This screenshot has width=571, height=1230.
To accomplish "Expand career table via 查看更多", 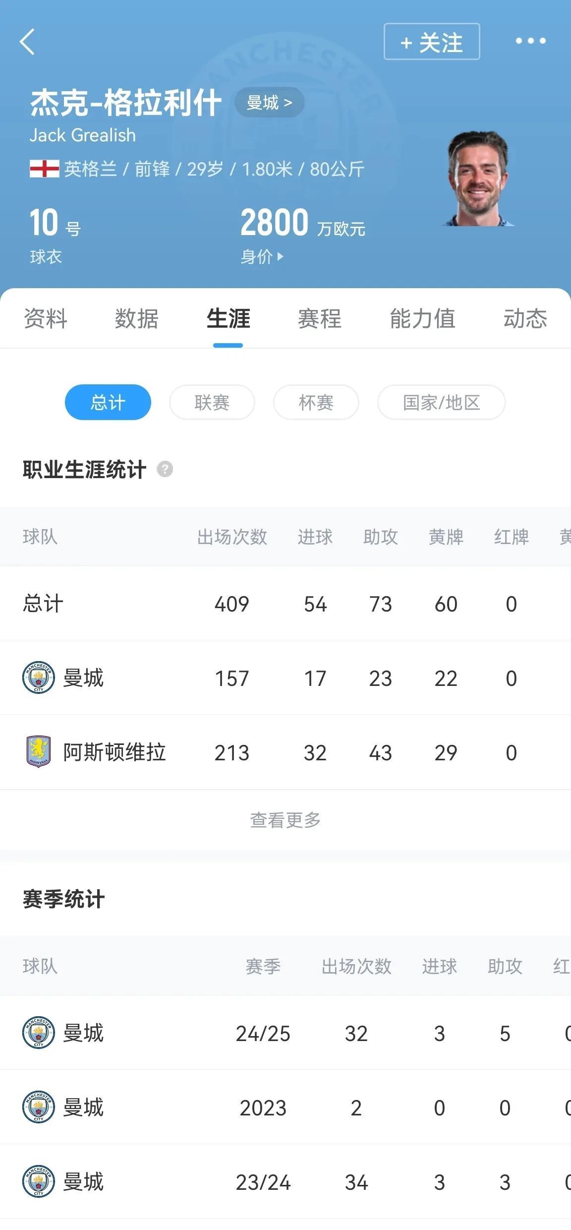I will point(285,820).
